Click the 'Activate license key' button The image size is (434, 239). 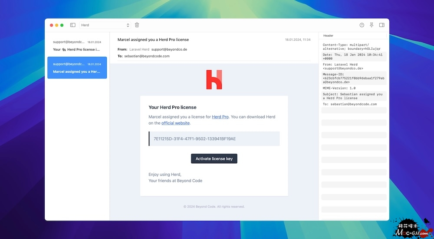click(x=214, y=159)
